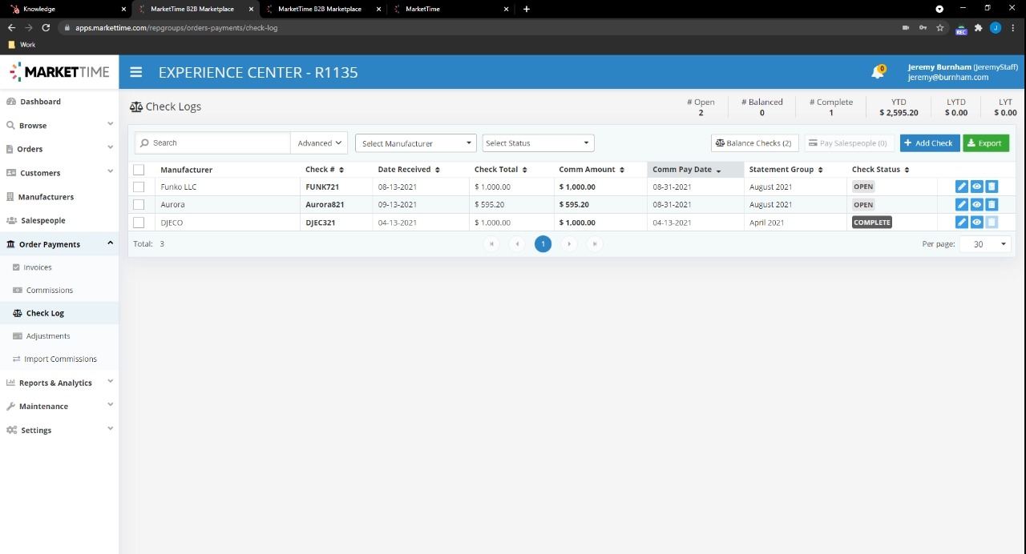Expand the Browse sidebar section
The height and width of the screenshot is (554, 1026).
tap(59, 125)
